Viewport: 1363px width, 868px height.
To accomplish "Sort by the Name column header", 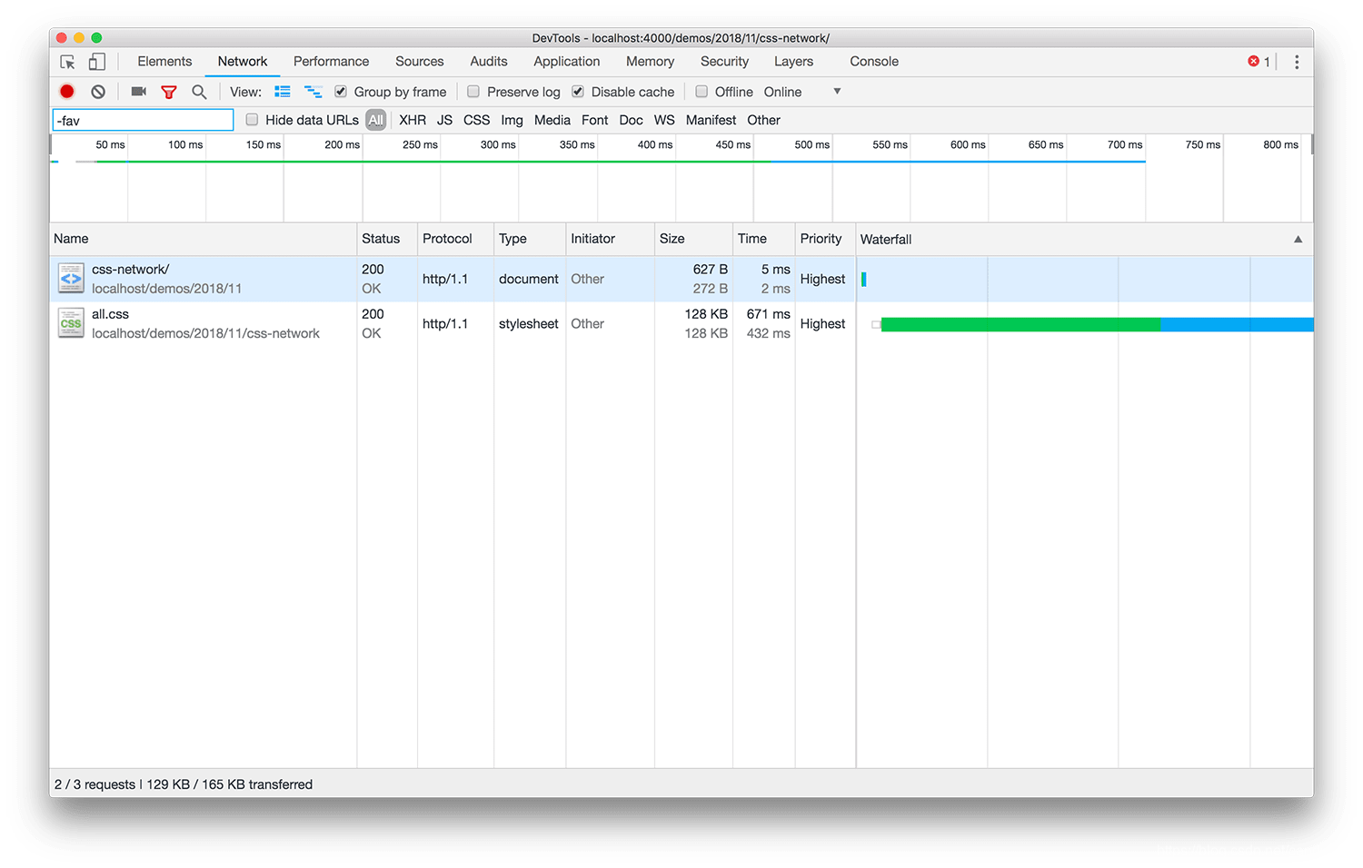I will click(203, 239).
